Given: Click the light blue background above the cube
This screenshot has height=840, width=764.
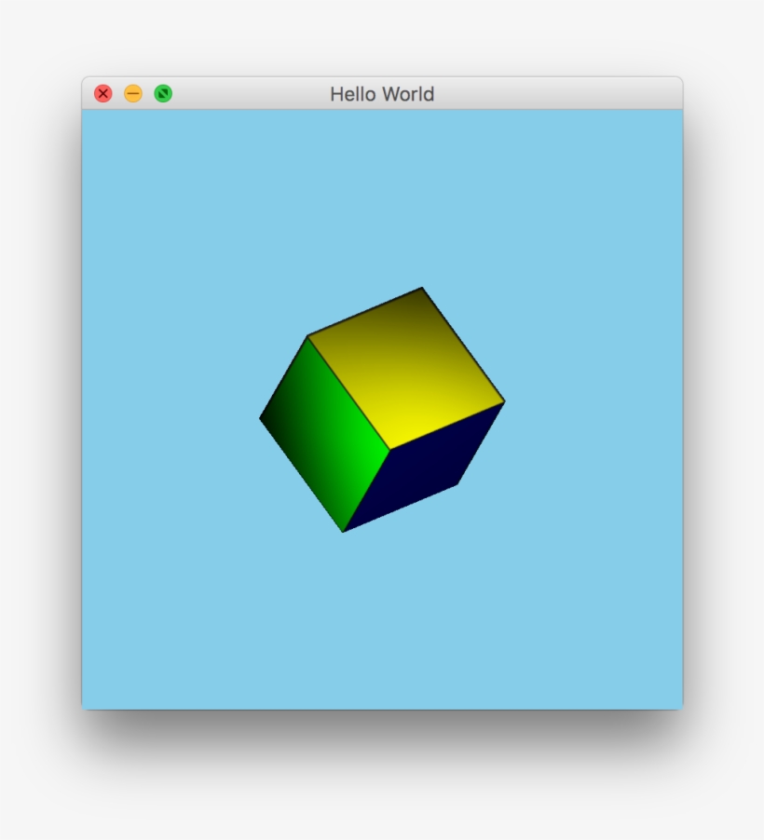Looking at the screenshot, I should [382, 186].
